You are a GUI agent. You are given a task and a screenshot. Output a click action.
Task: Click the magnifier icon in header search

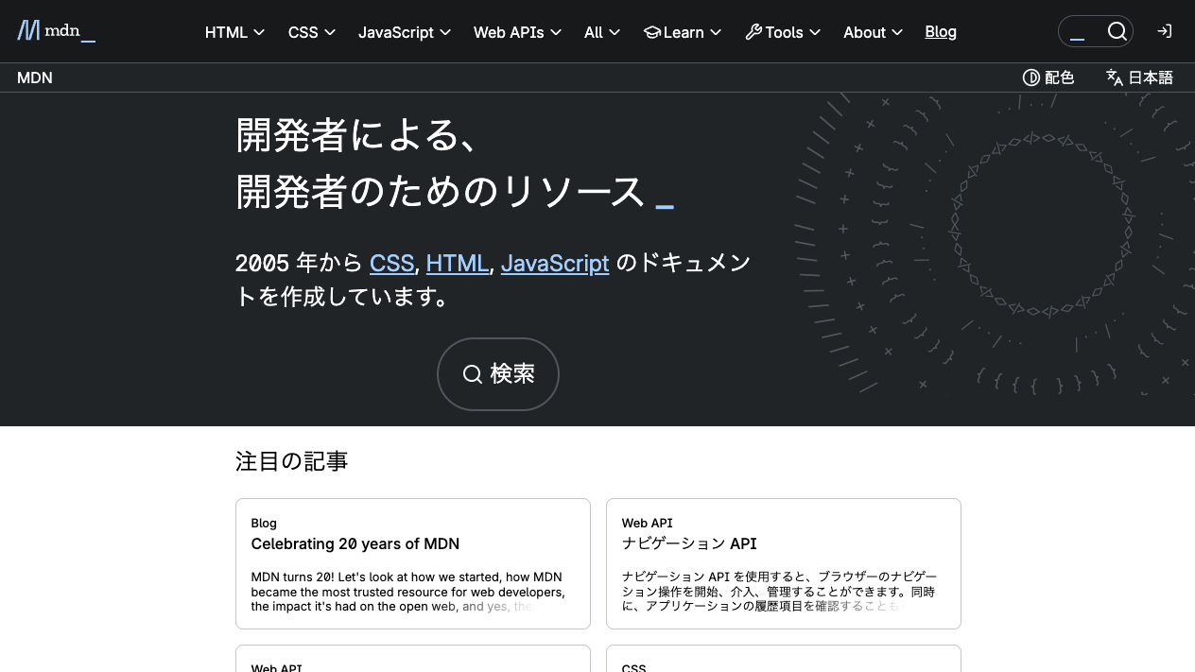(1117, 31)
